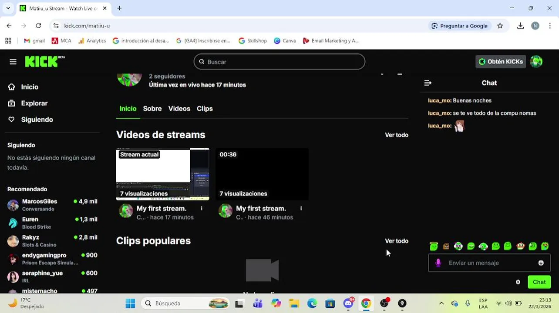
Task: Expand the system tray hidden icons chevron
Action: click(x=441, y=303)
